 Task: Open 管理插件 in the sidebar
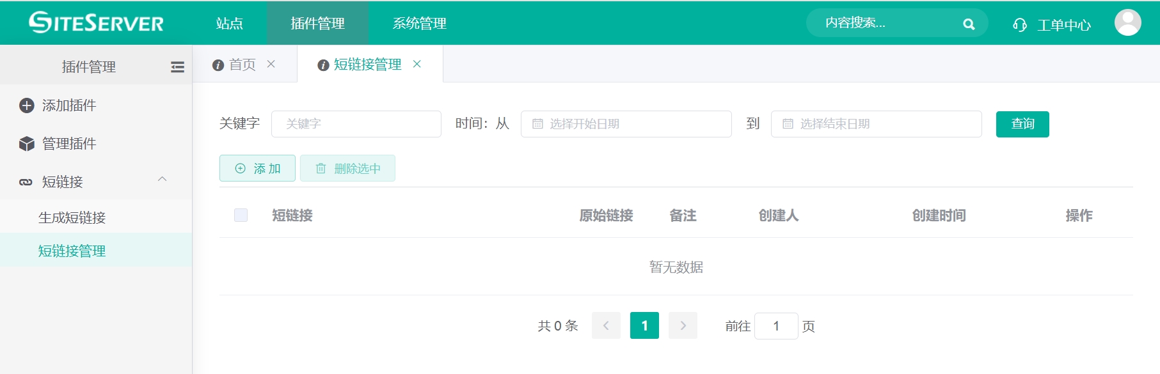(x=69, y=144)
